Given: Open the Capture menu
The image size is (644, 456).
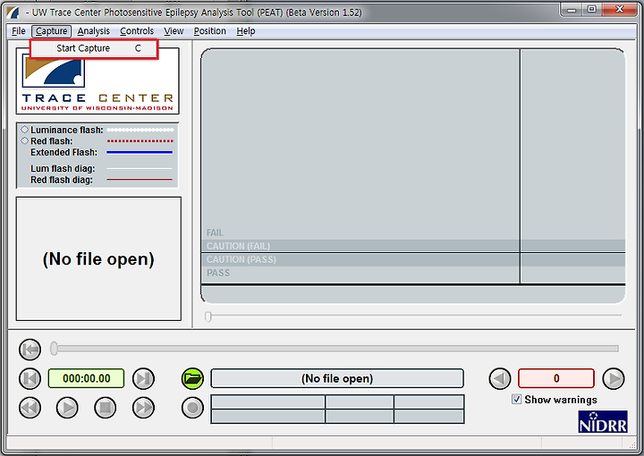Looking at the screenshot, I should pos(51,31).
